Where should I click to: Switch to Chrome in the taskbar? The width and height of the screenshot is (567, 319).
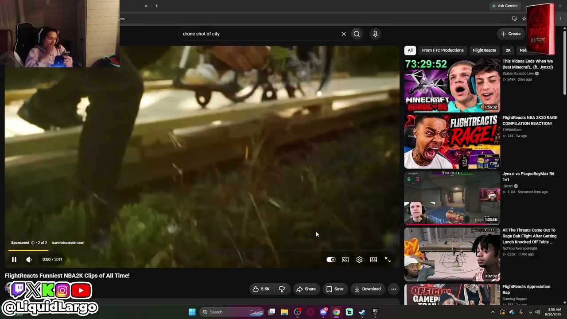[336, 312]
